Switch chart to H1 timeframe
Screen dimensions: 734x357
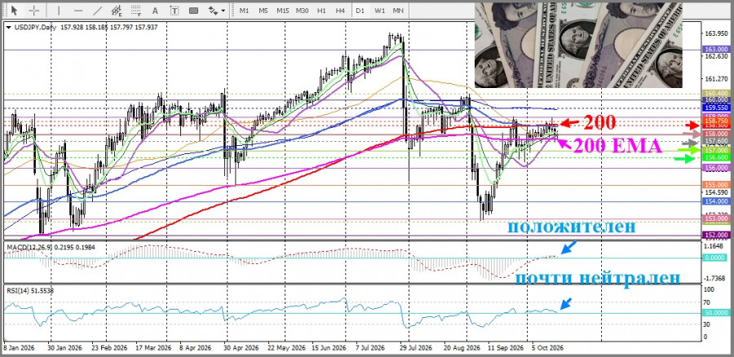coord(321,10)
